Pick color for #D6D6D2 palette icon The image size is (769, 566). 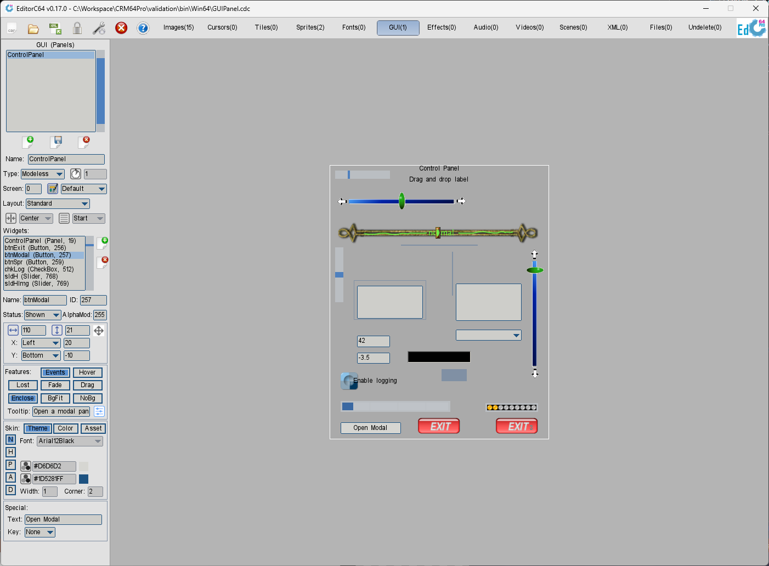pos(26,466)
